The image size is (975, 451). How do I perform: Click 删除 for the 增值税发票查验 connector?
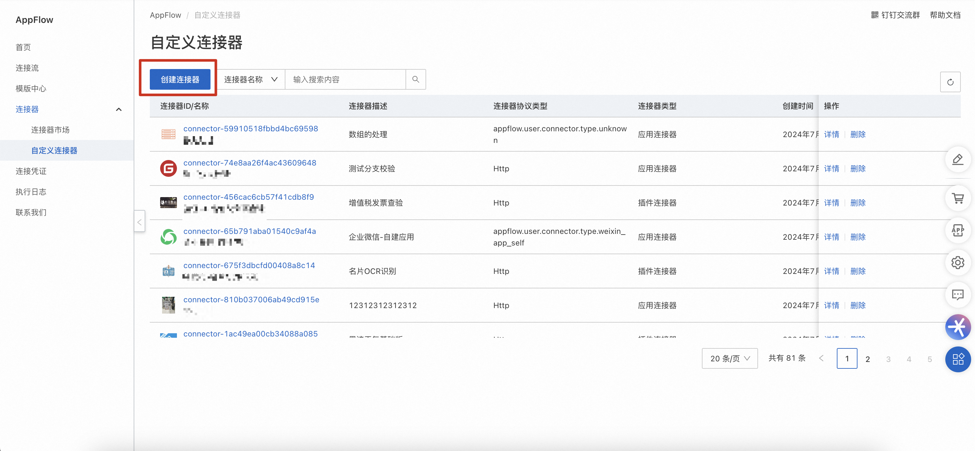click(858, 203)
